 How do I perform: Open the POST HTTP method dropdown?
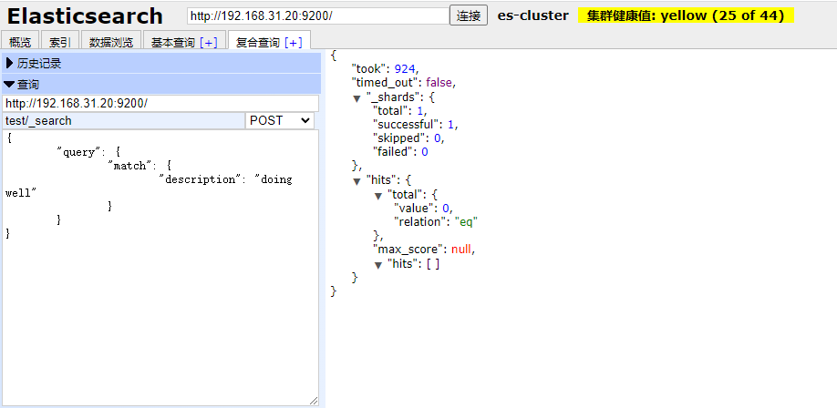click(280, 120)
